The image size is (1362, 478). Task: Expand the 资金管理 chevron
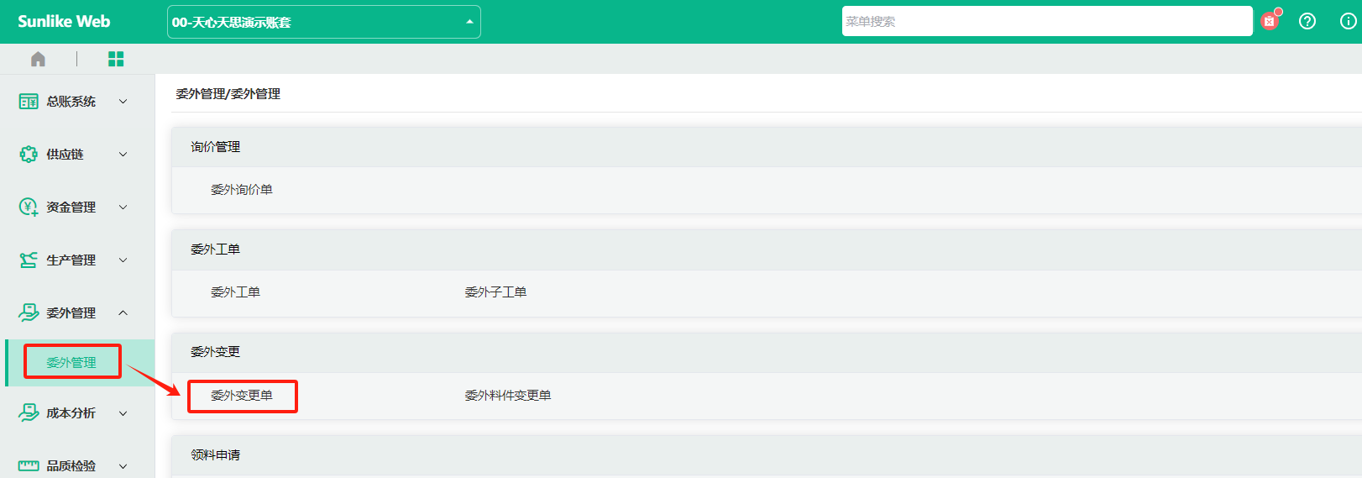point(123,207)
